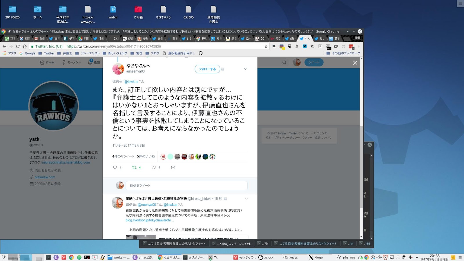
Task: Open blog.livedoor.jp/tokyolaw link in reply
Action: click(150, 220)
